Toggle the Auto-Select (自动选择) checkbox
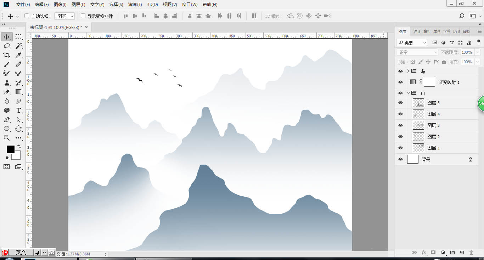 tap(27, 16)
